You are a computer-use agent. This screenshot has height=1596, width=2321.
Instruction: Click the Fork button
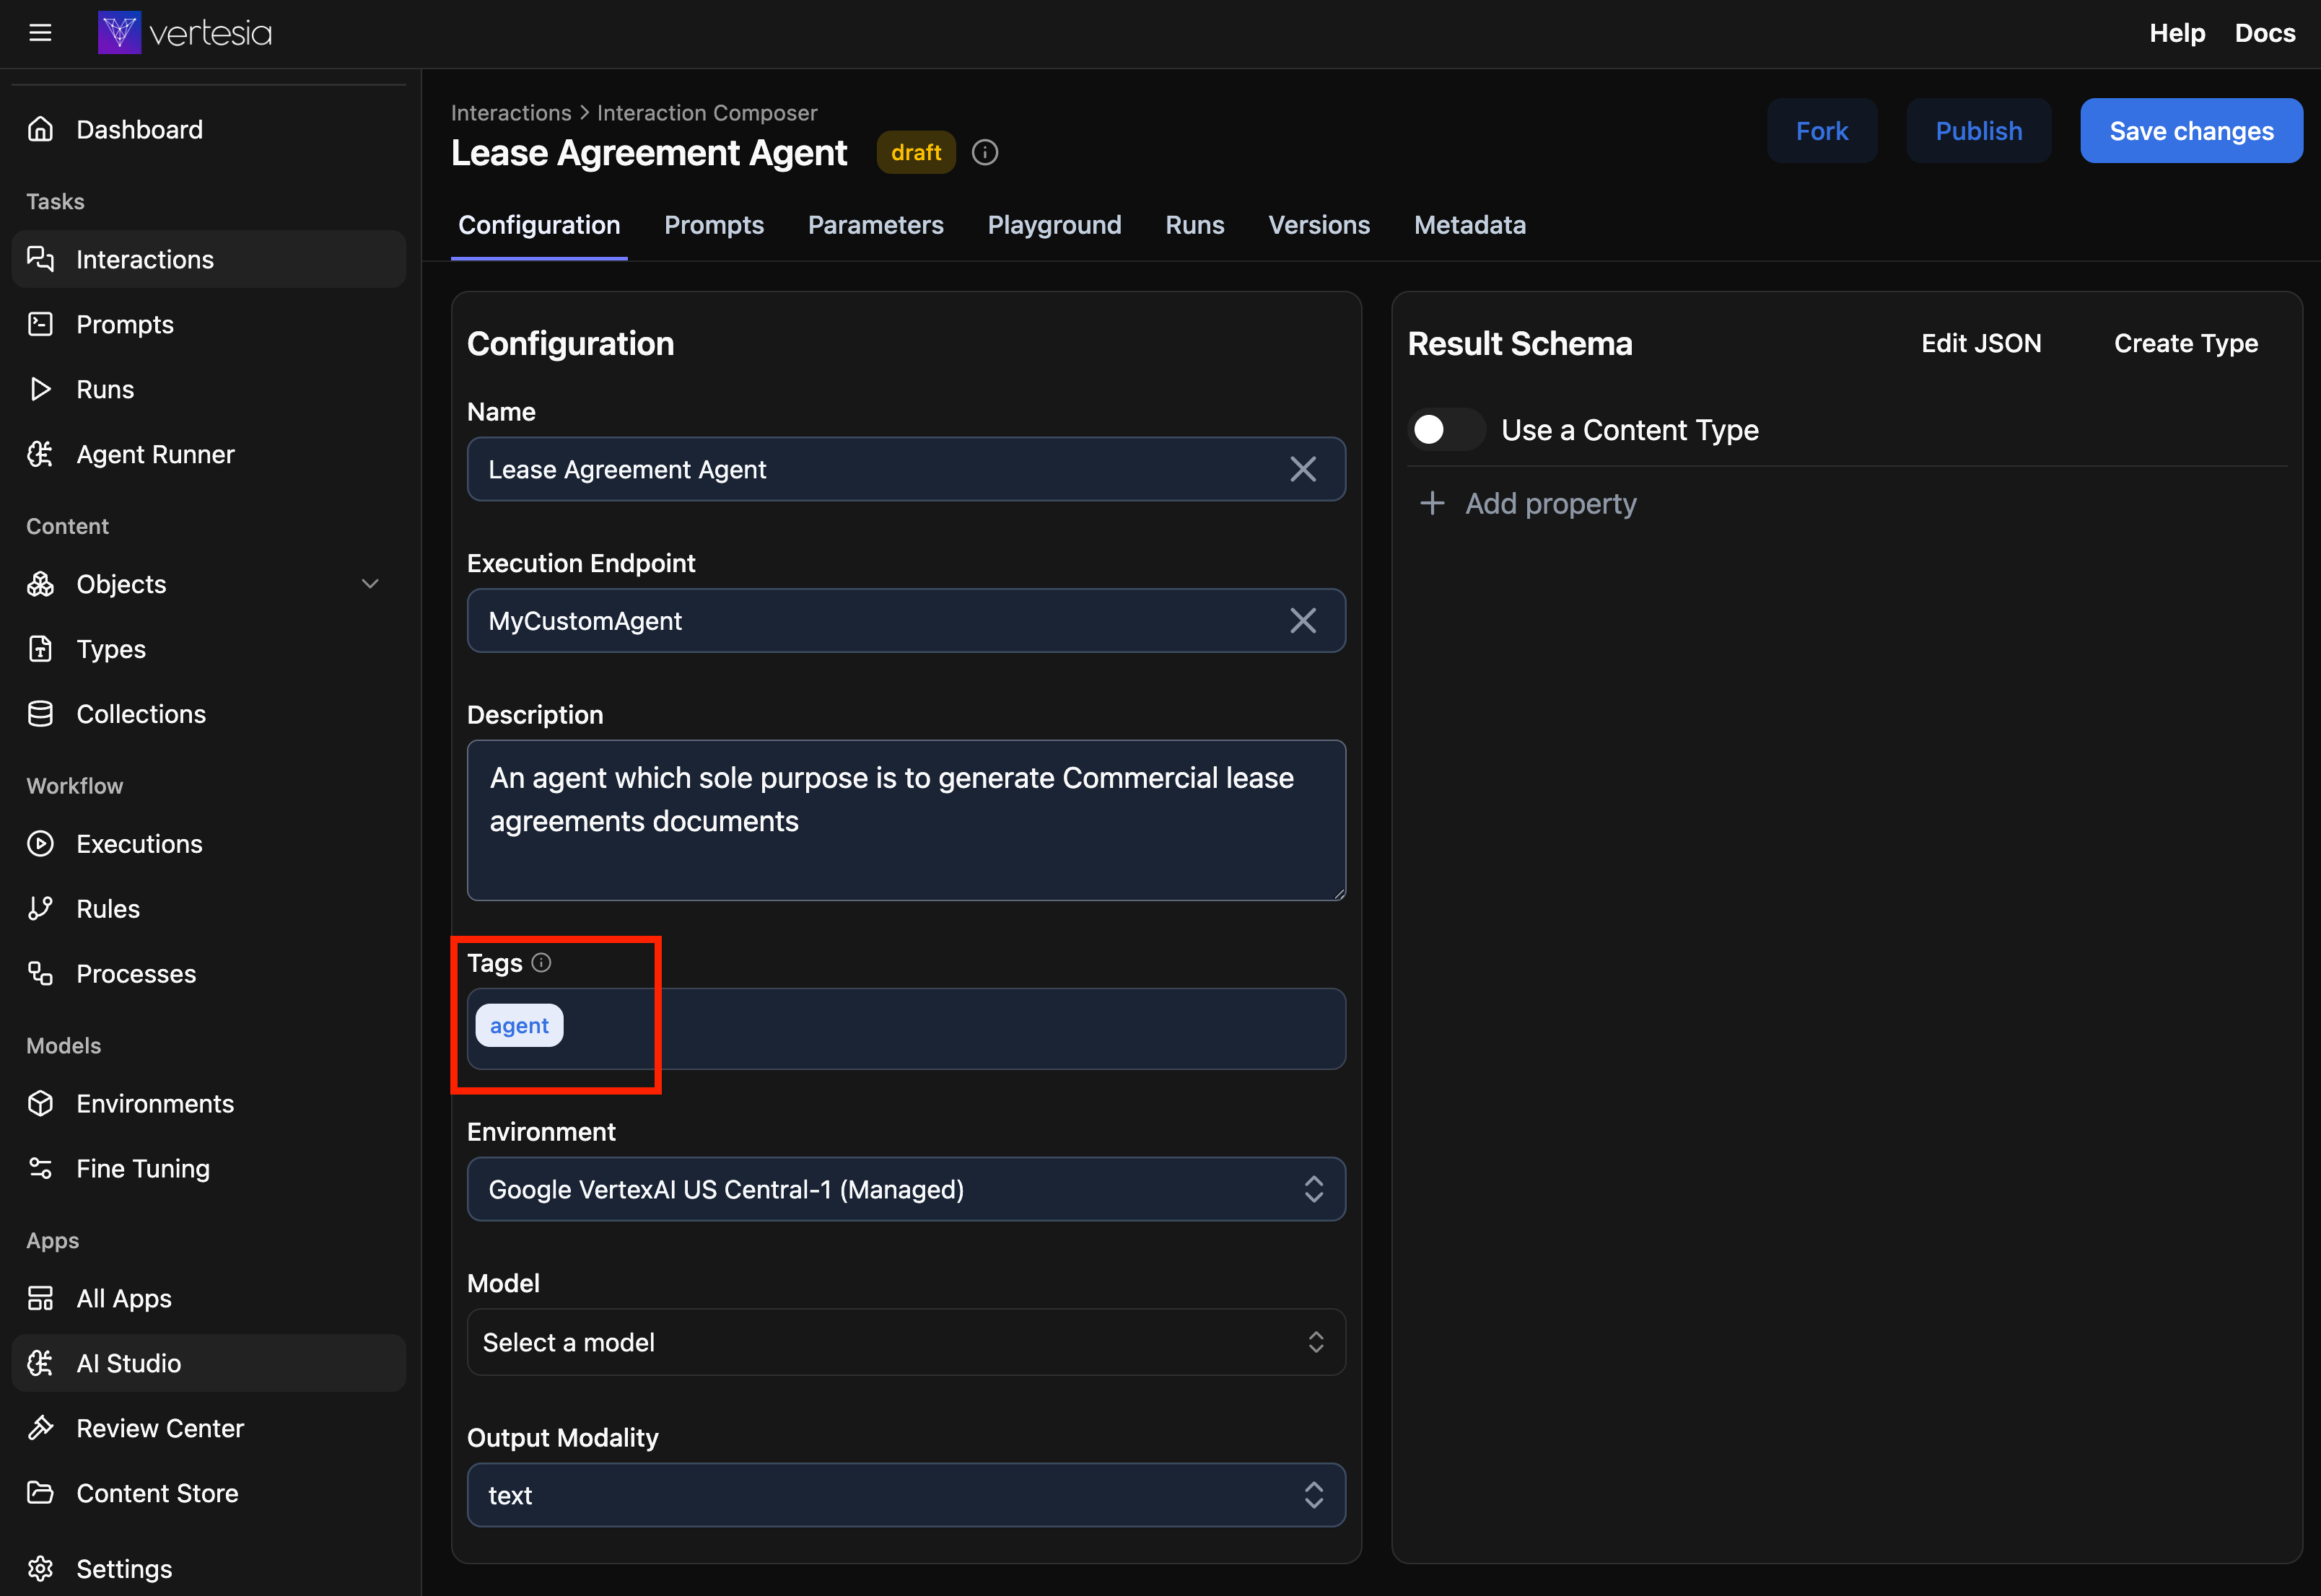[1821, 131]
